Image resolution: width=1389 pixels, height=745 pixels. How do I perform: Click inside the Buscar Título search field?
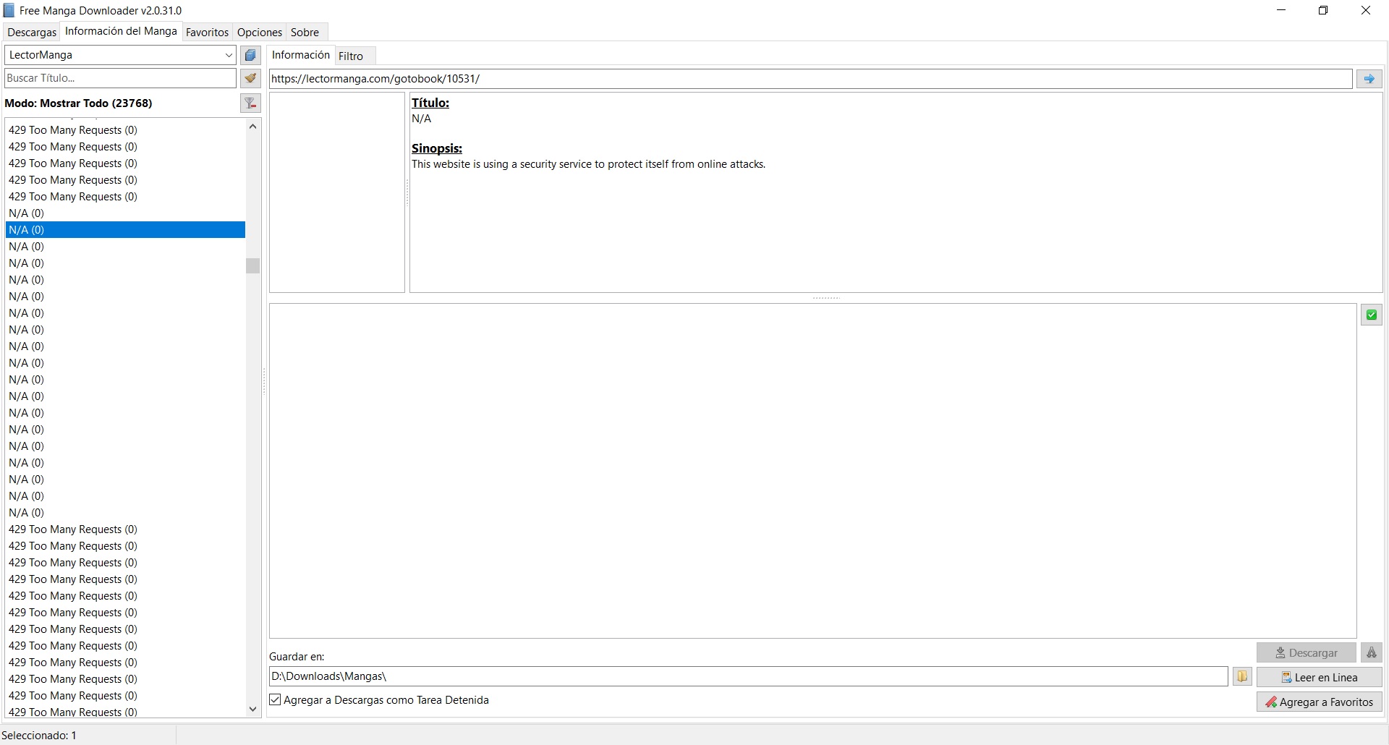[119, 78]
